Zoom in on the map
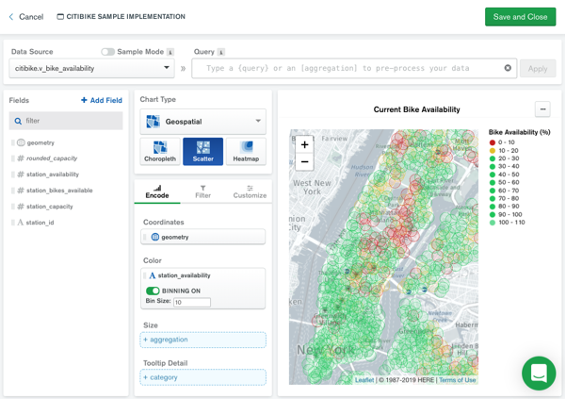The height and width of the screenshot is (399, 566). coord(304,144)
